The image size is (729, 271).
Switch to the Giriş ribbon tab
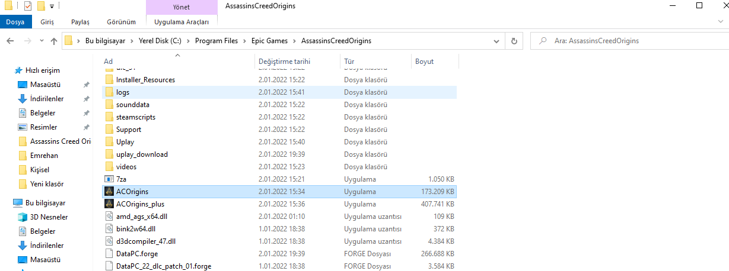46,22
